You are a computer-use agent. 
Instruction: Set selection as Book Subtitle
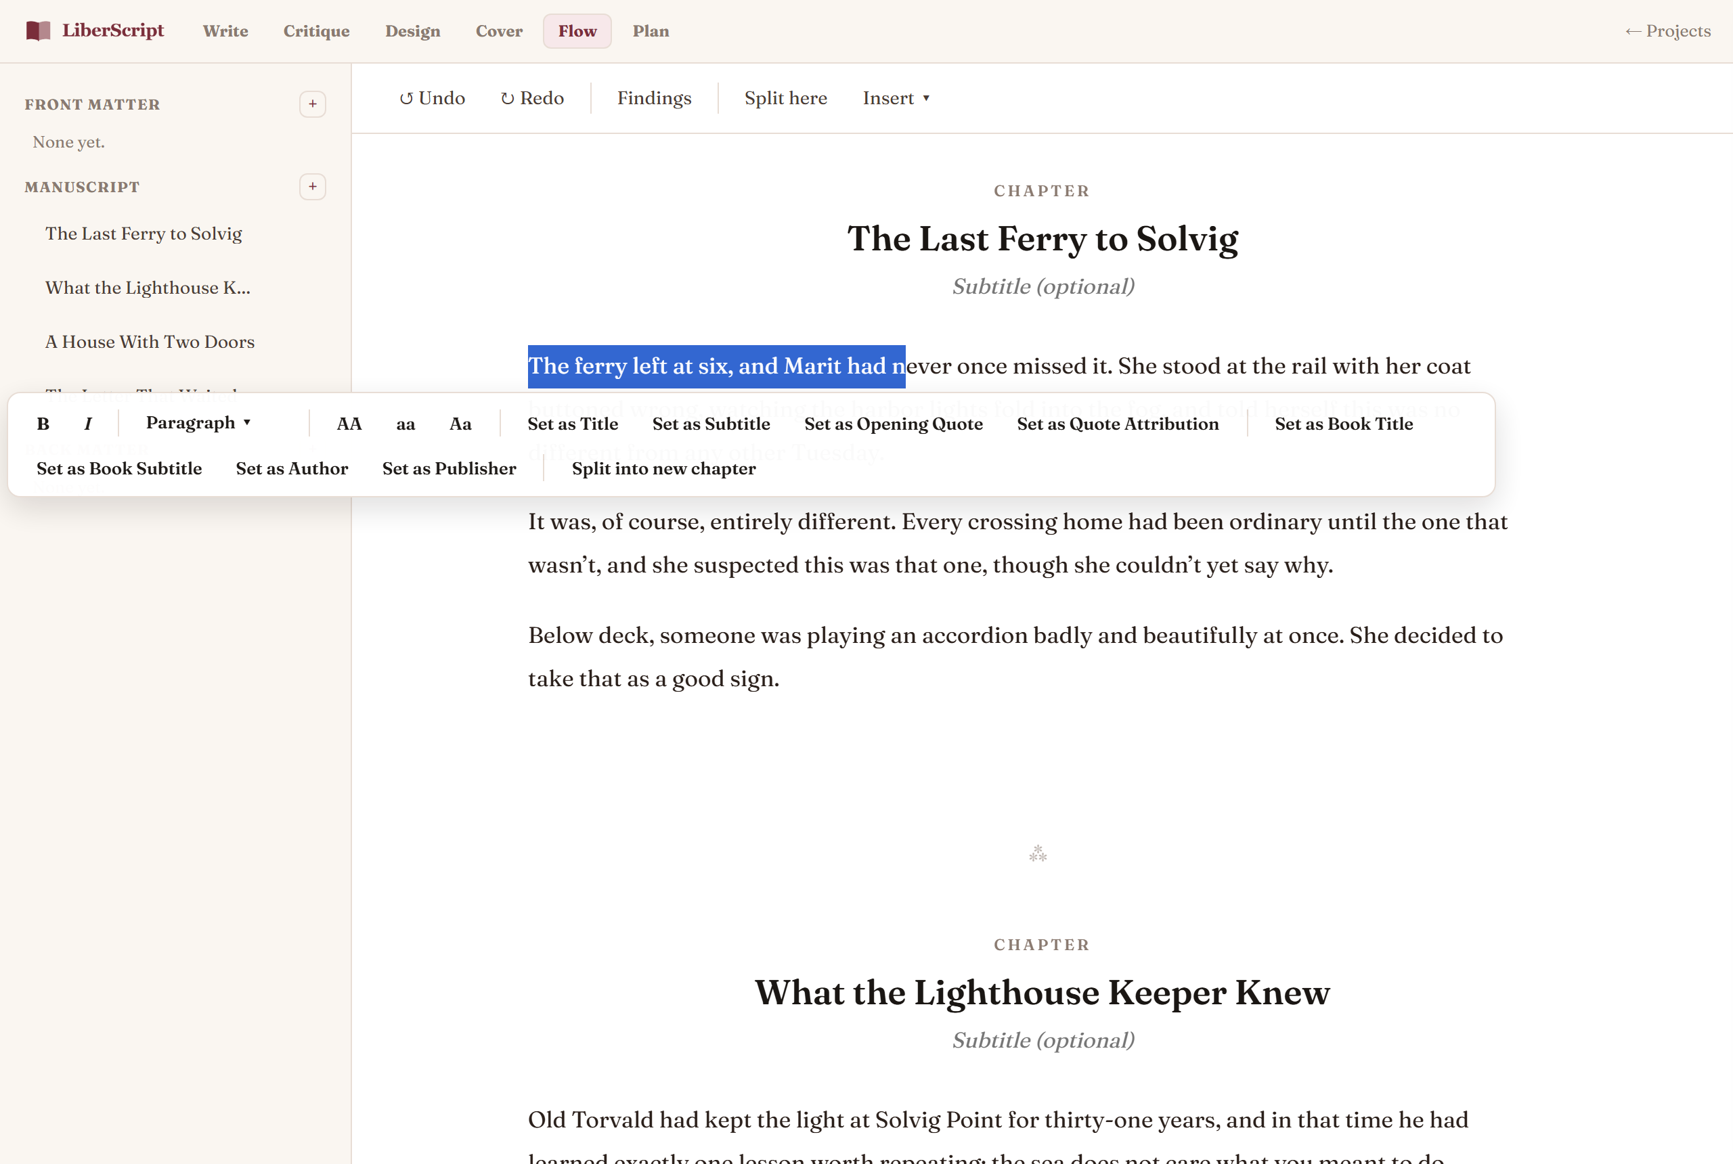[x=118, y=468]
